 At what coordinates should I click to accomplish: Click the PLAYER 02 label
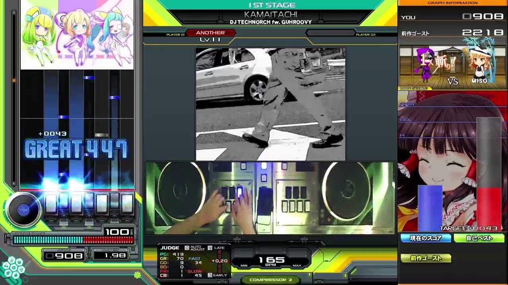pos(366,35)
